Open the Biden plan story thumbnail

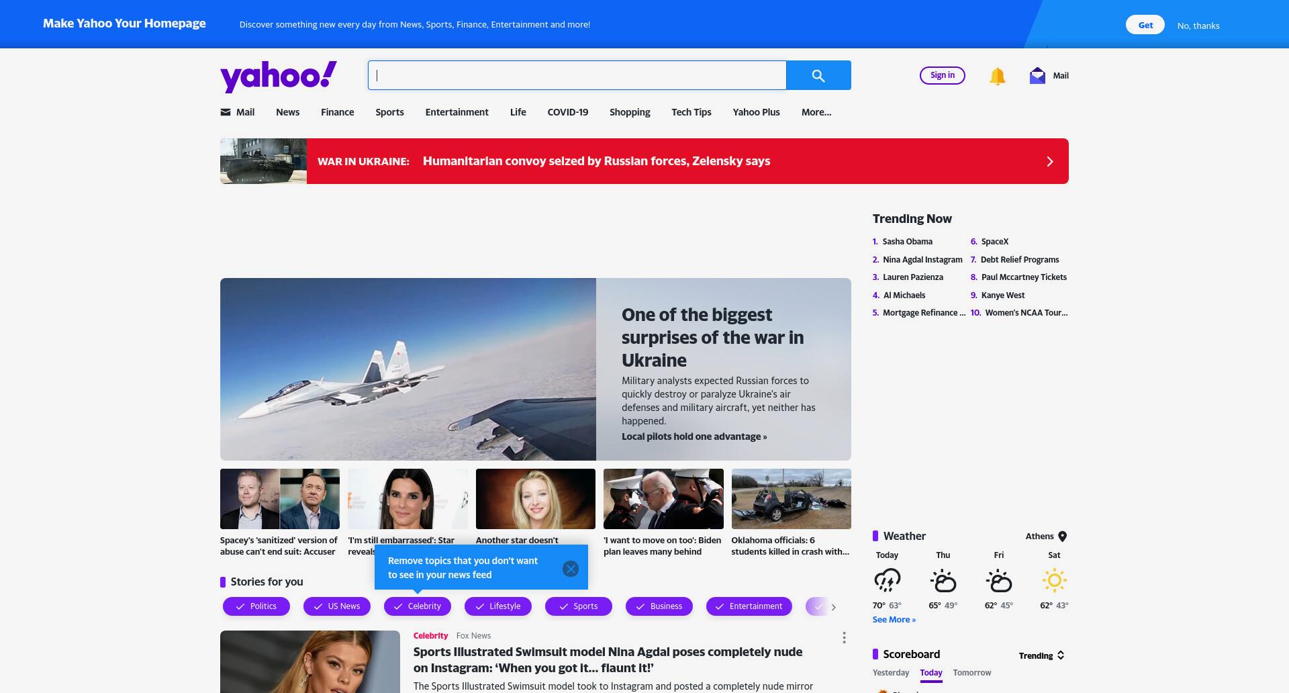[663, 499]
